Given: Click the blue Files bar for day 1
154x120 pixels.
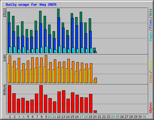Looking at the screenshot, I should pyautogui.click(x=9, y=35).
